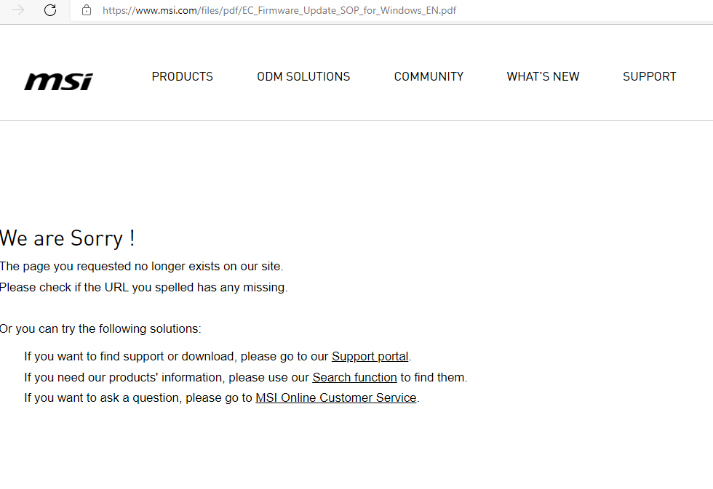The image size is (713, 489).
Task: View site info via lock icon
Action: point(87,10)
